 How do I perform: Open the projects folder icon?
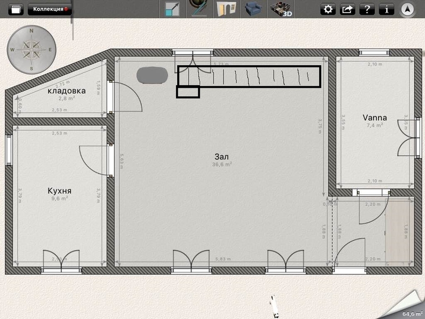17,9
